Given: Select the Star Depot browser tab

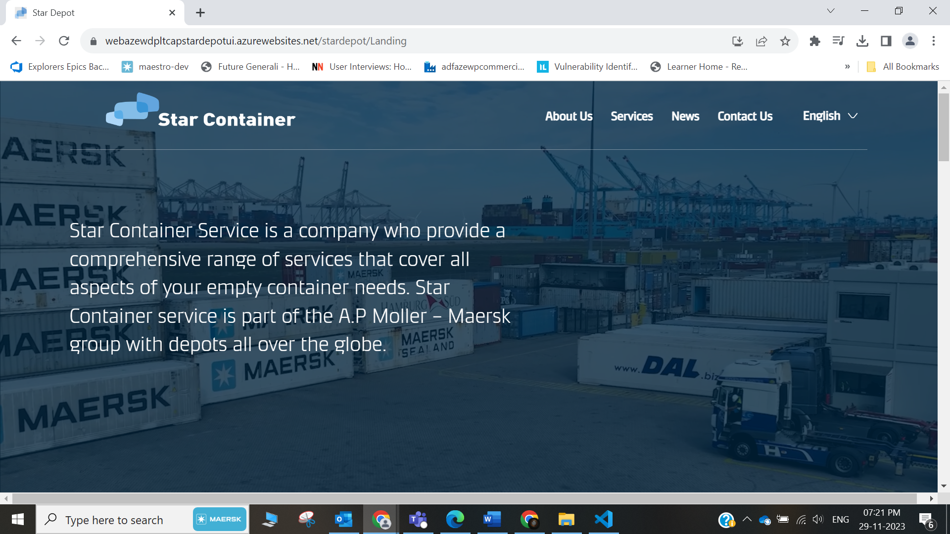Looking at the screenshot, I should (x=95, y=13).
